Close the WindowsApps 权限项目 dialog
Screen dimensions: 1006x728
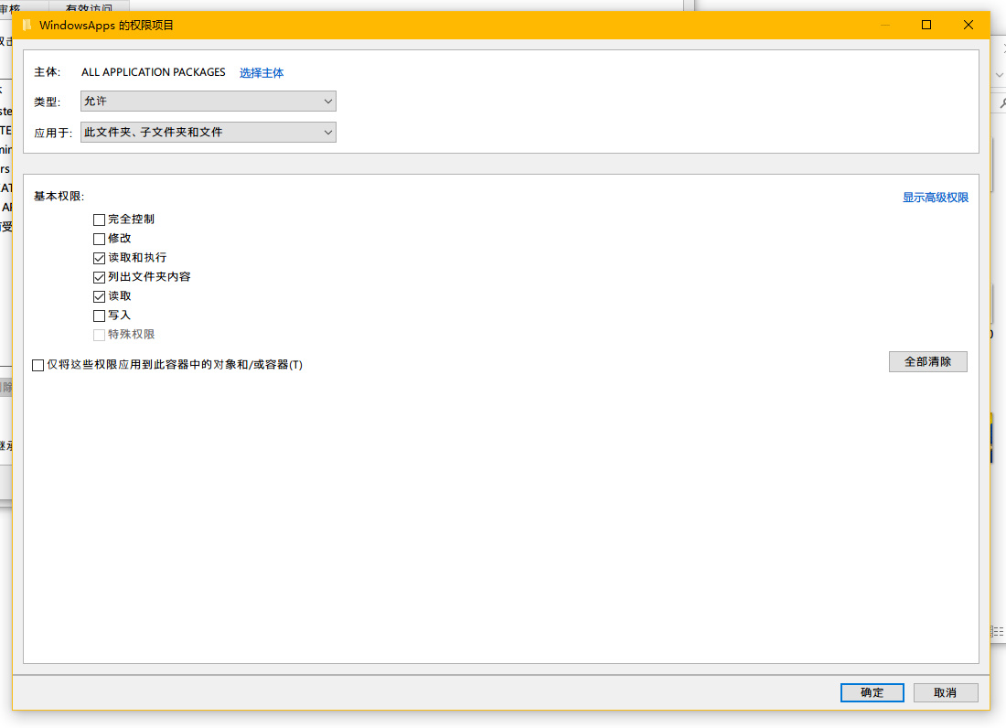click(969, 25)
